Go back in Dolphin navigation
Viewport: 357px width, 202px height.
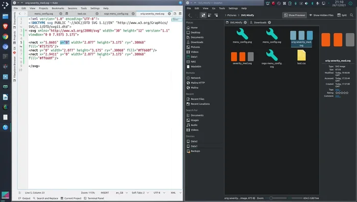point(189,15)
